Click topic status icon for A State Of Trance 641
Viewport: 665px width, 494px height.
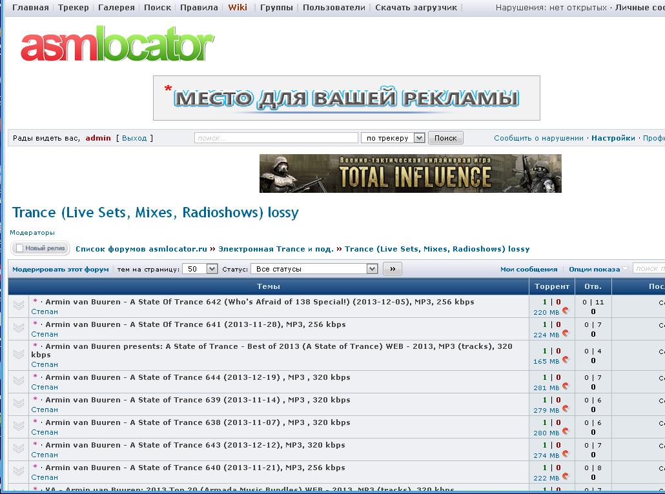[x=19, y=329]
